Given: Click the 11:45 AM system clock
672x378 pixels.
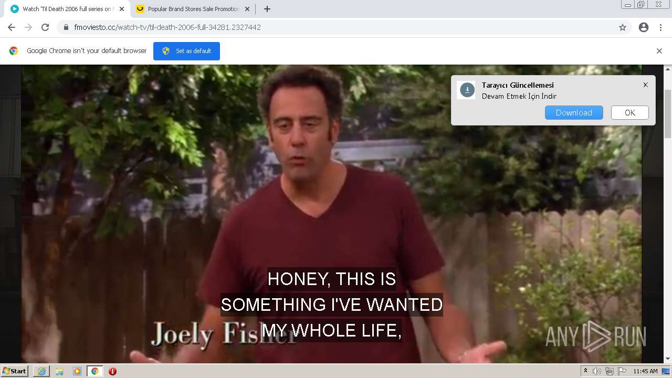Looking at the screenshot, I should coord(645,371).
